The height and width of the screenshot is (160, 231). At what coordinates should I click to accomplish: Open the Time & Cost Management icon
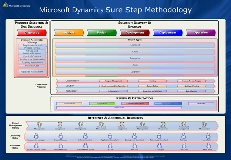[101, 124]
